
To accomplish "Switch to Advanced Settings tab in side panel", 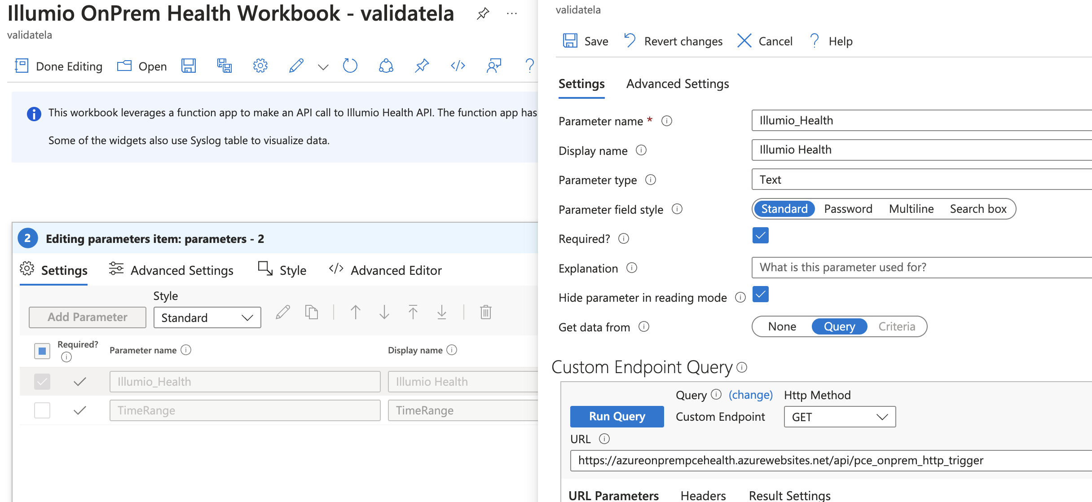I will point(678,84).
